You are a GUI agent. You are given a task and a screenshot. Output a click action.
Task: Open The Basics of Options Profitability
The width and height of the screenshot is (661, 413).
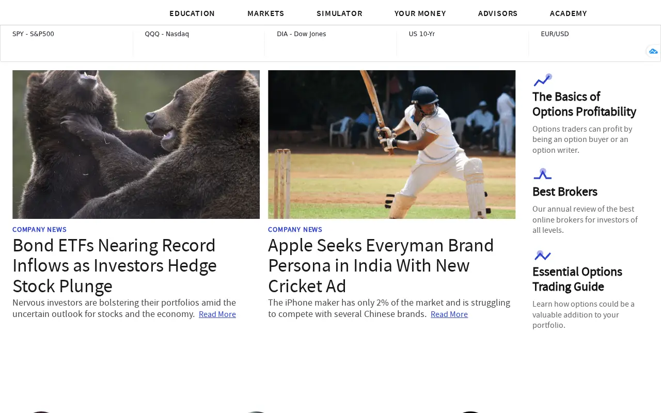pos(584,104)
